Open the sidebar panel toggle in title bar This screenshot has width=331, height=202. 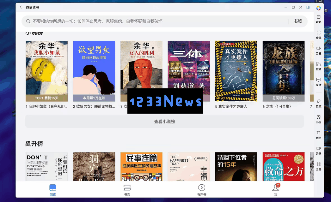coord(308,7)
